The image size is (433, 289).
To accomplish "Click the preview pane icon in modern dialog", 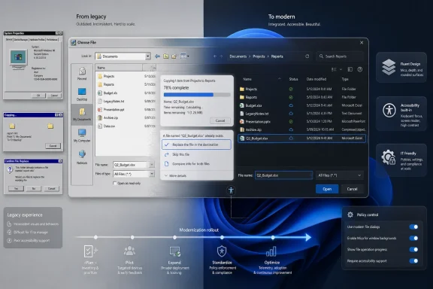I will (350, 69).
